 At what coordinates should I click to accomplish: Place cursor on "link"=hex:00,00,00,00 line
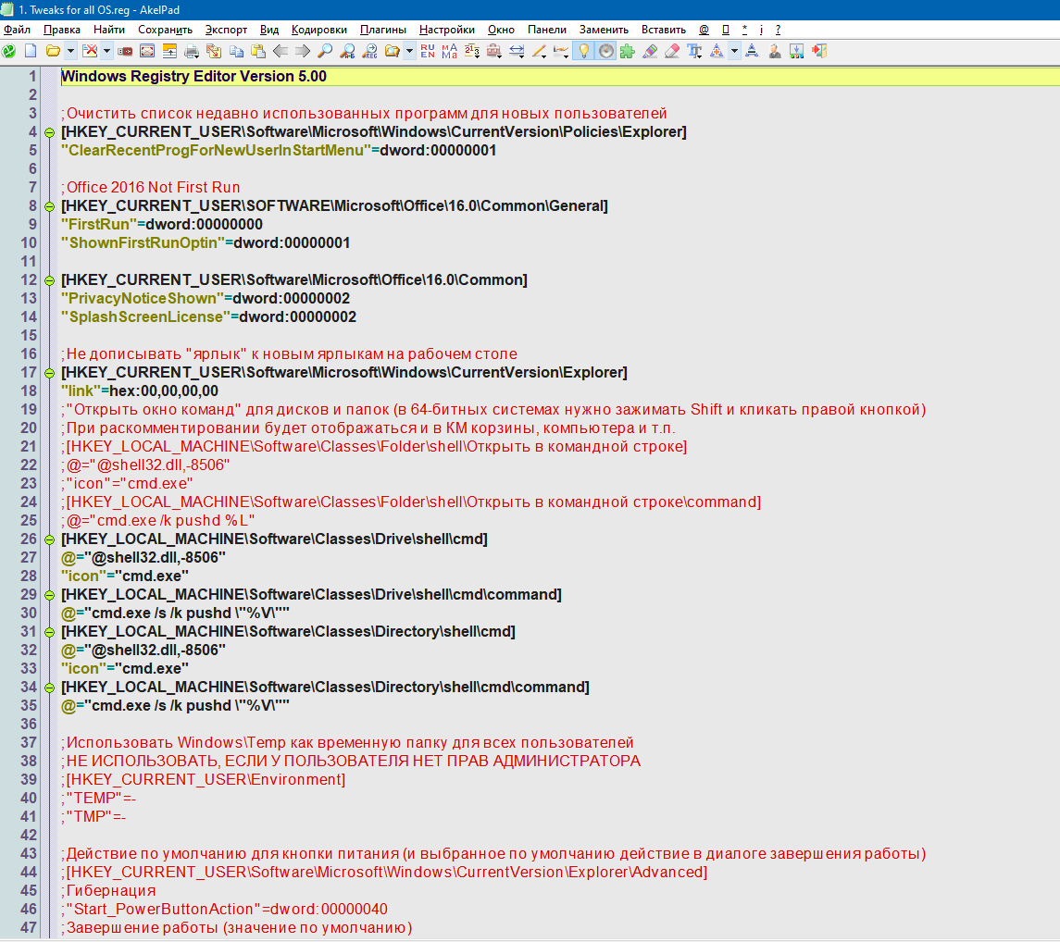click(139, 391)
